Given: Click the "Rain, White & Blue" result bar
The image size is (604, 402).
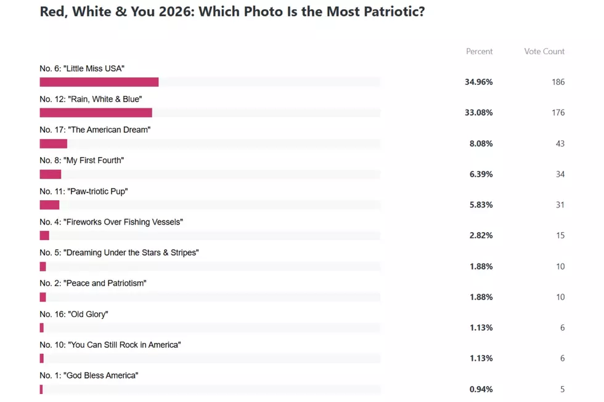Looking at the screenshot, I should [210, 113].
